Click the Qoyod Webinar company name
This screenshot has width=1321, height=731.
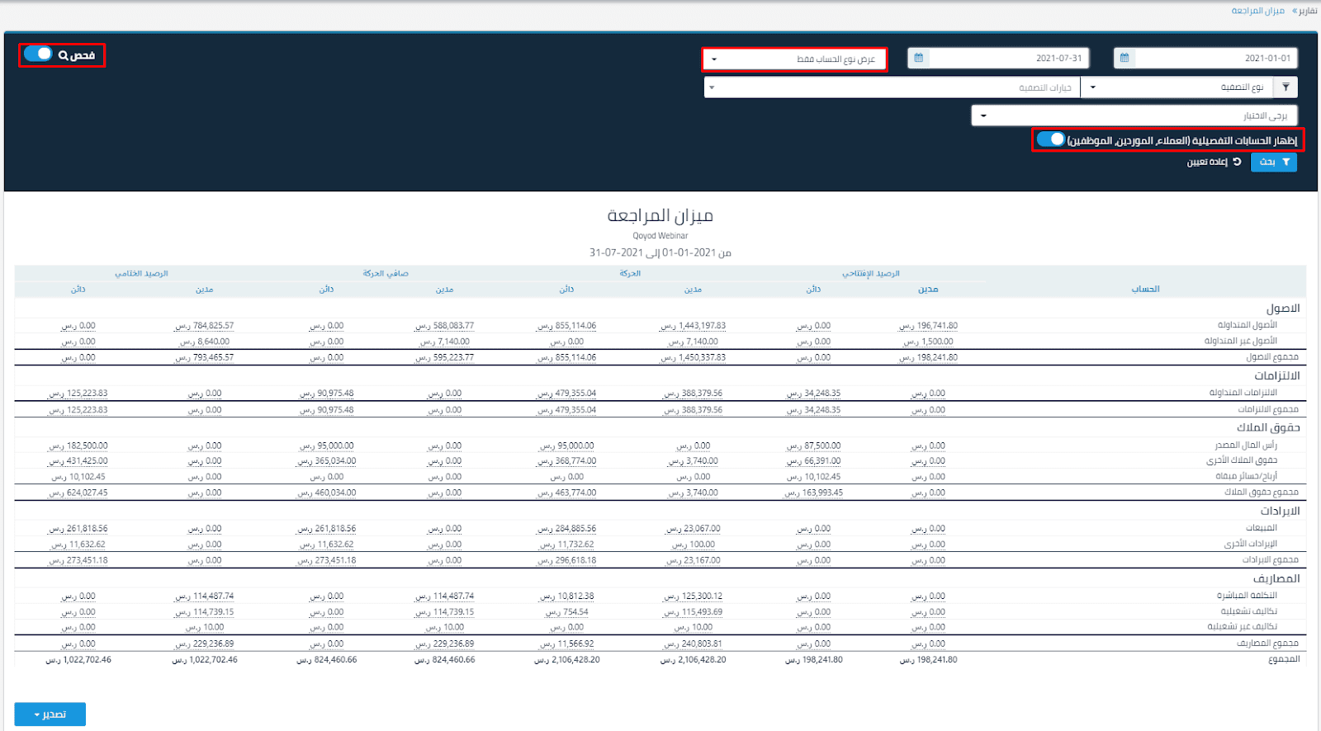click(x=660, y=236)
